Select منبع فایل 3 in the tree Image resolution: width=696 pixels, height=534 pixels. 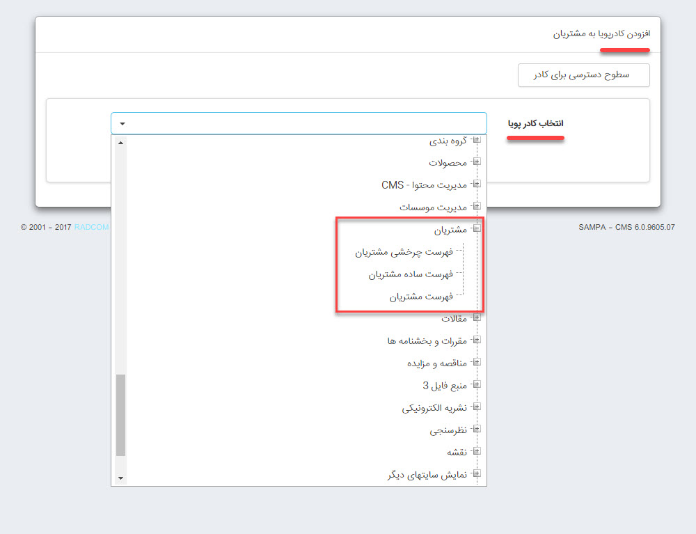(x=445, y=384)
